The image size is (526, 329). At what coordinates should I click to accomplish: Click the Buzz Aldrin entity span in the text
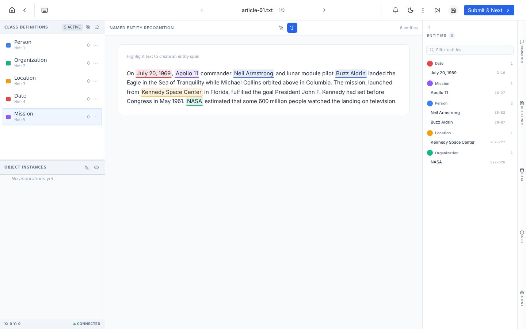tap(351, 73)
